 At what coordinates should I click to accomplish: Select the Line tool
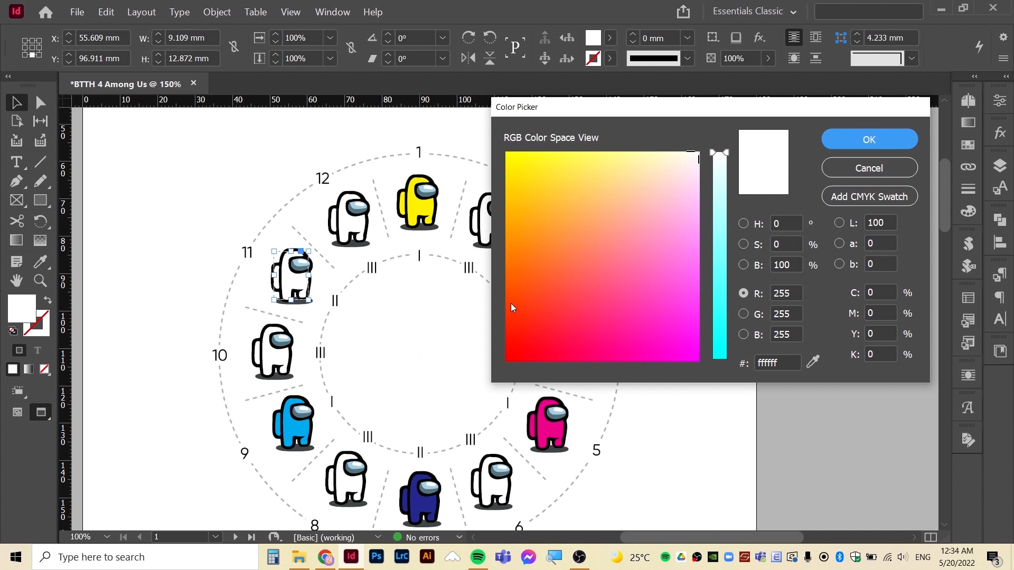(x=41, y=161)
